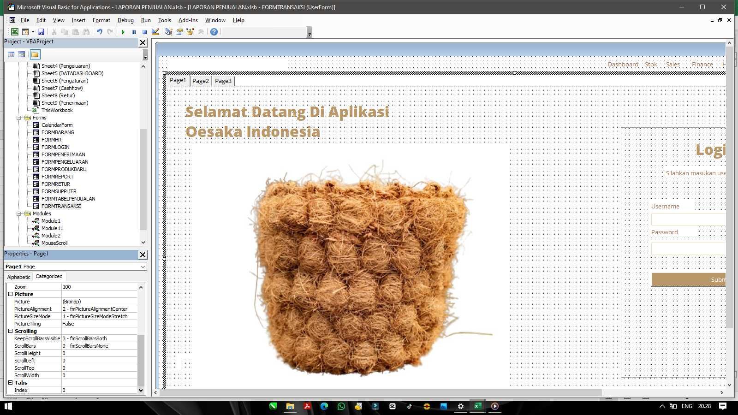Image resolution: width=738 pixels, height=415 pixels.
Task: Click the ScrollBars property value field
Action: coord(99,346)
